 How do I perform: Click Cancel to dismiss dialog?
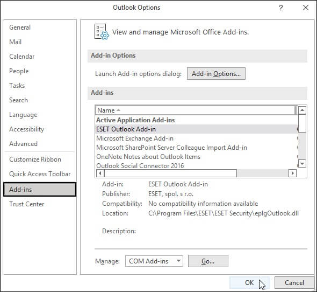coord(294,283)
